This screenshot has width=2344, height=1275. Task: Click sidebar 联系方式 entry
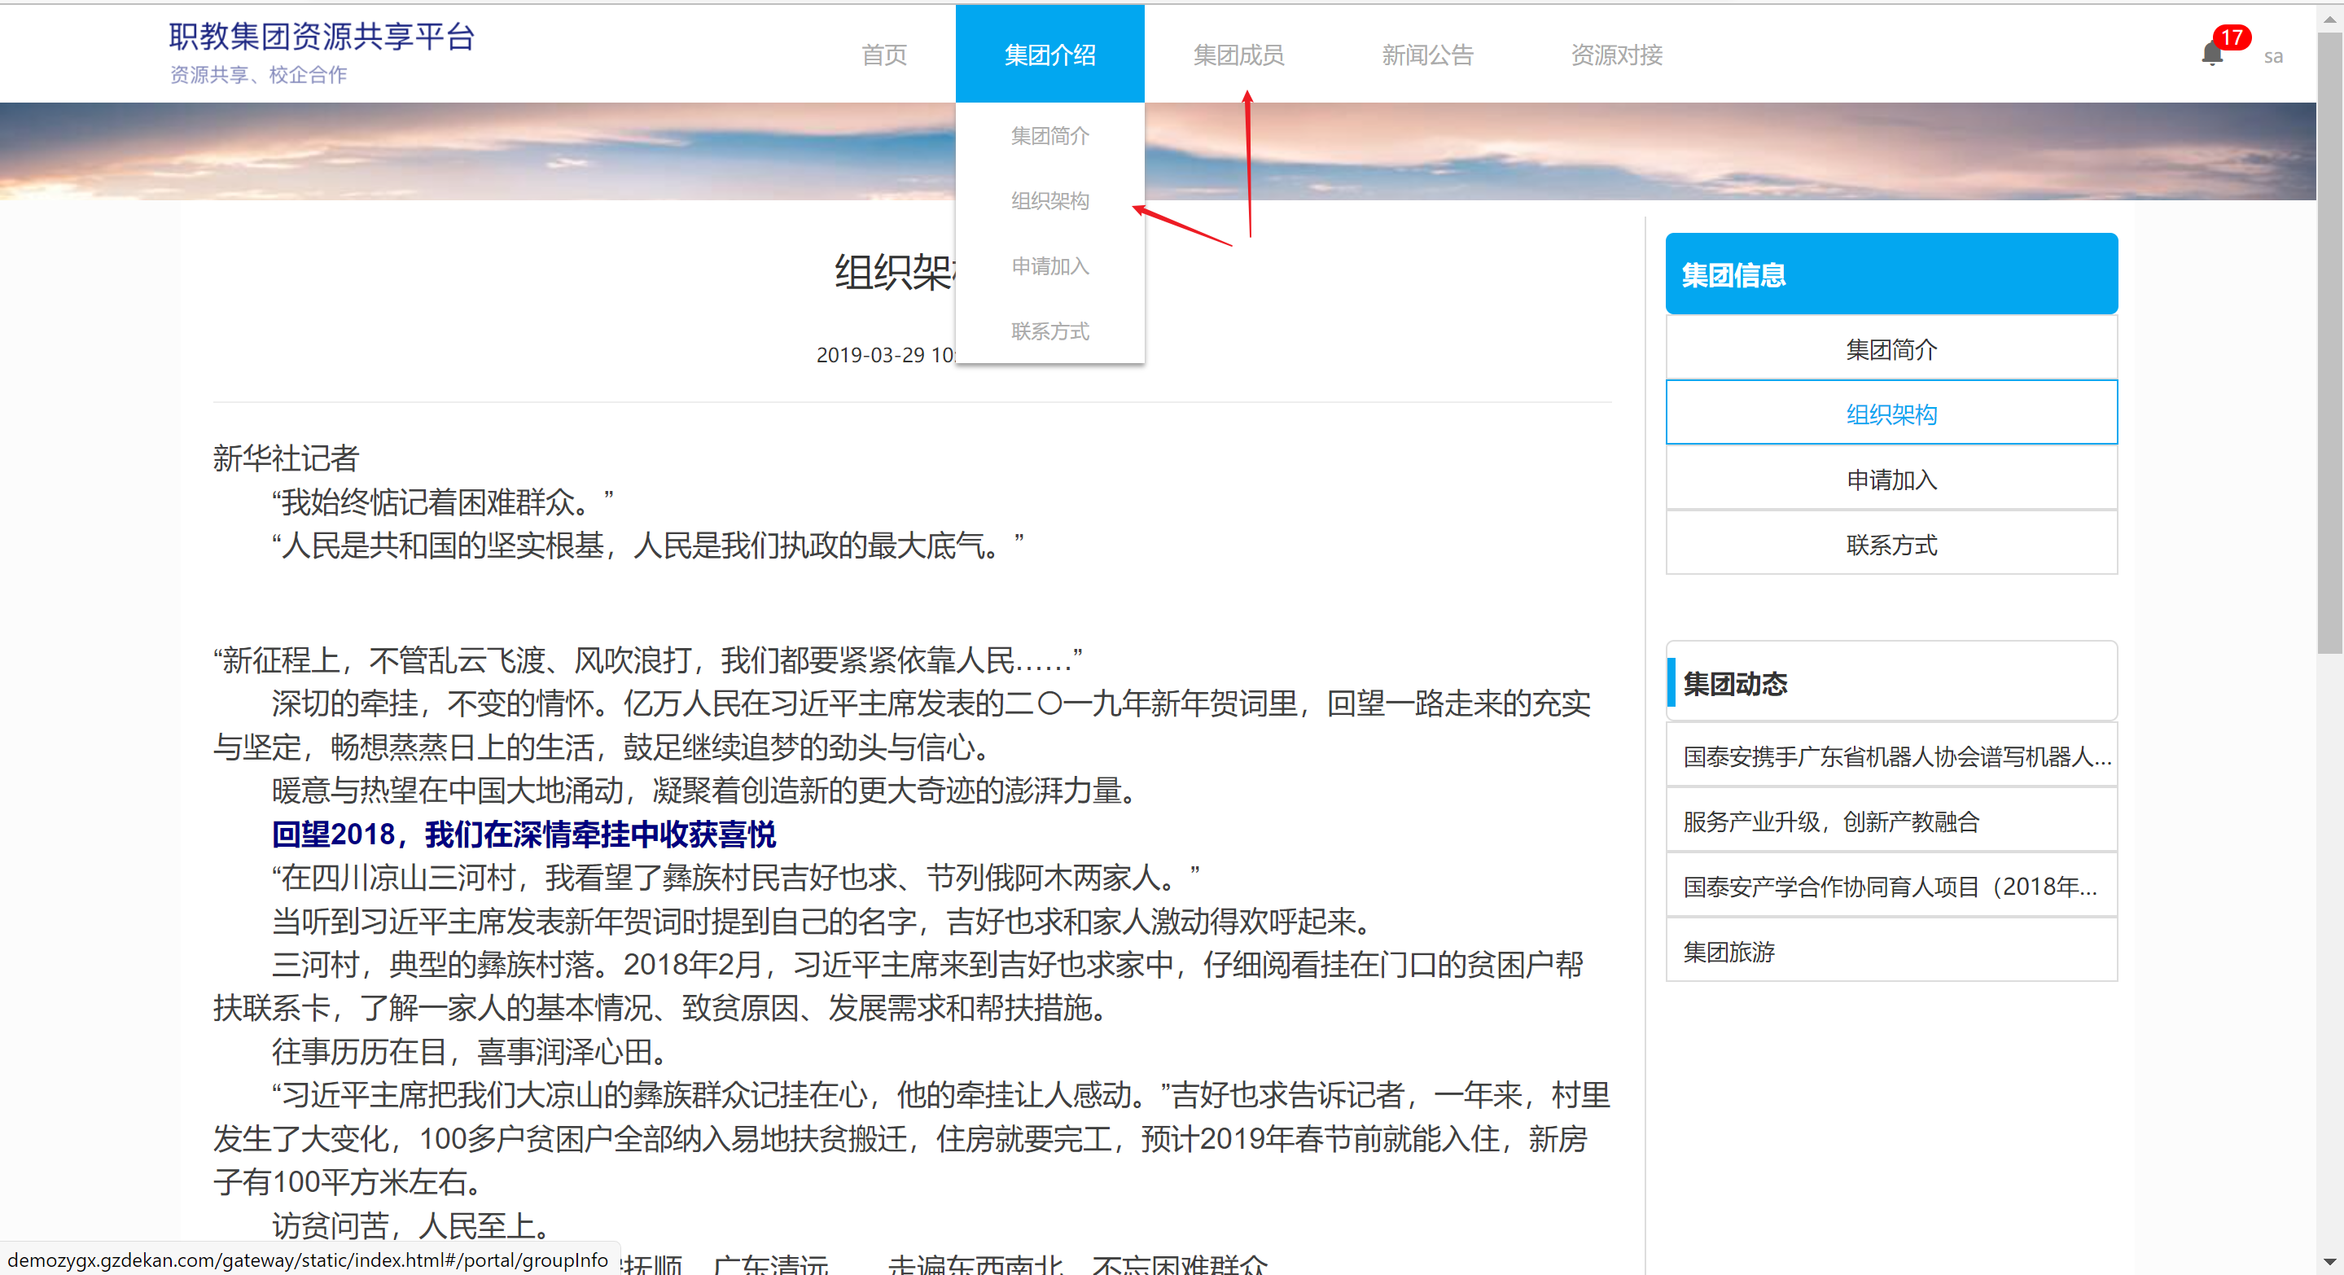click(x=1891, y=545)
